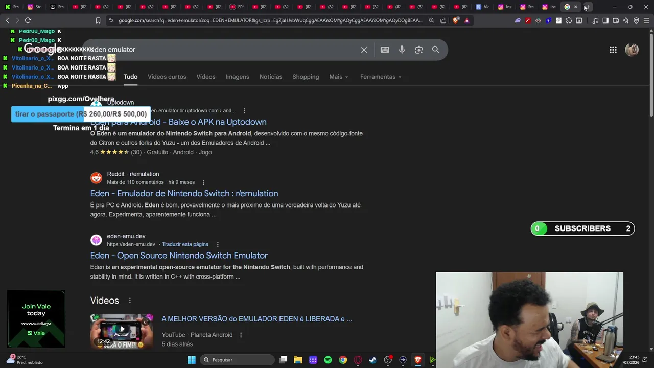Start a voice search with the microphone
Viewport: 654px width, 368px height.
pos(402,50)
